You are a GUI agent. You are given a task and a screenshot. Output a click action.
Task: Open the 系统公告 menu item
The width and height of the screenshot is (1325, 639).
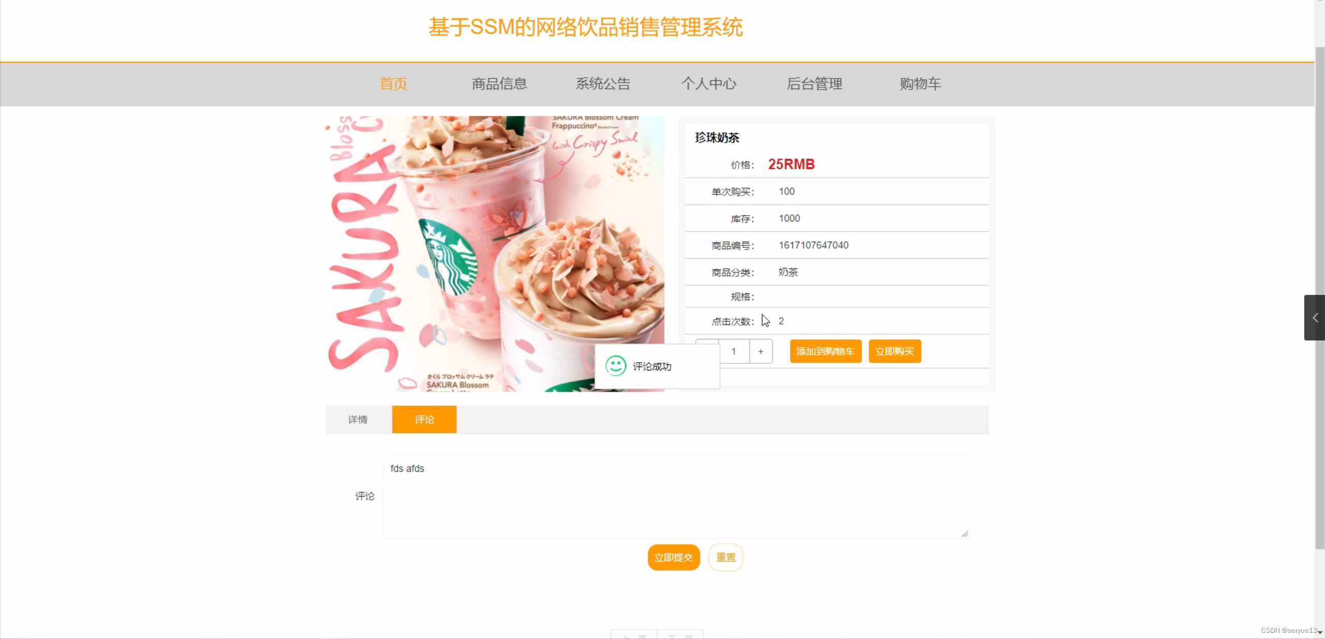[603, 84]
